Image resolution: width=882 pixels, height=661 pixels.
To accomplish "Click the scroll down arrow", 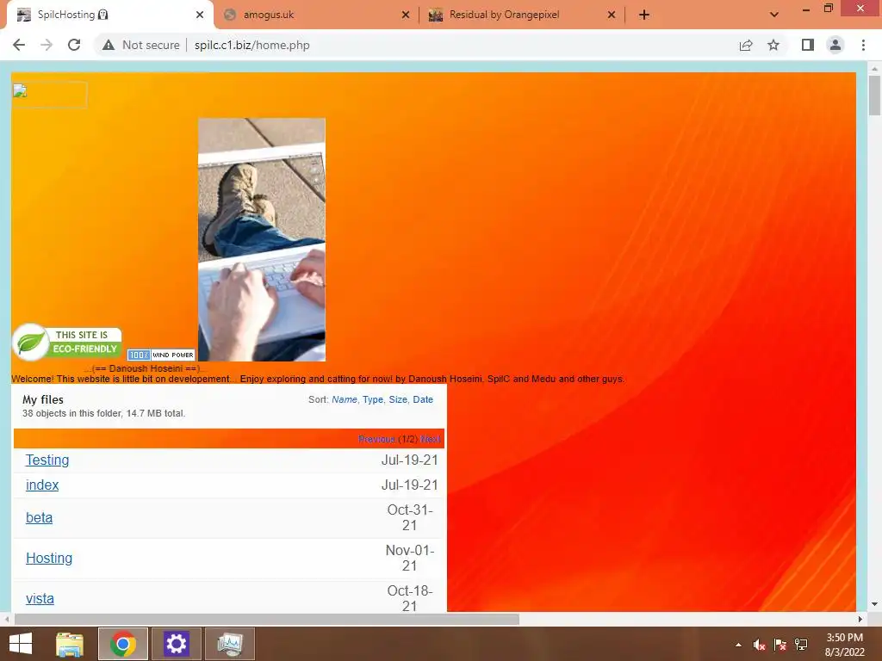I will (x=874, y=605).
